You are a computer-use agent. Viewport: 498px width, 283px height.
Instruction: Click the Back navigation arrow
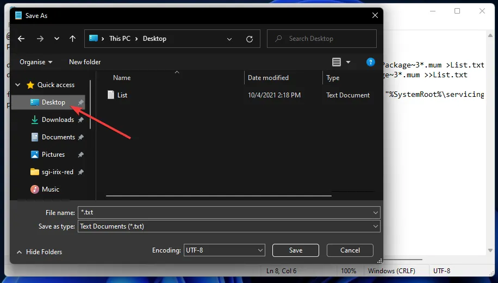click(x=21, y=39)
